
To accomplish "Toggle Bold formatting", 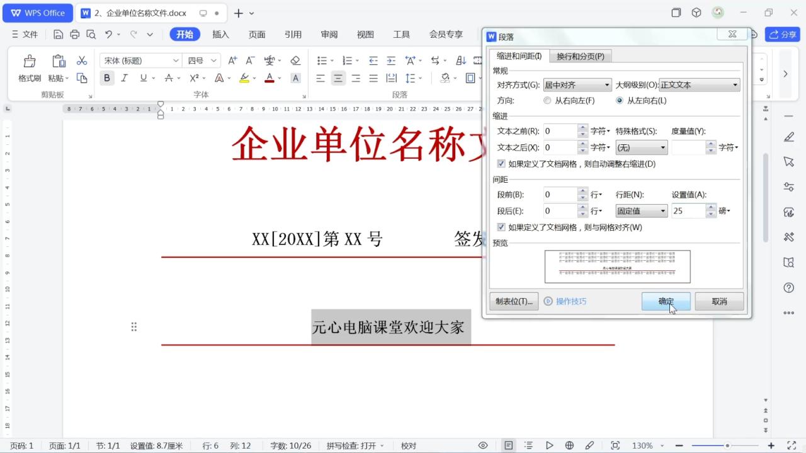I will click(107, 78).
